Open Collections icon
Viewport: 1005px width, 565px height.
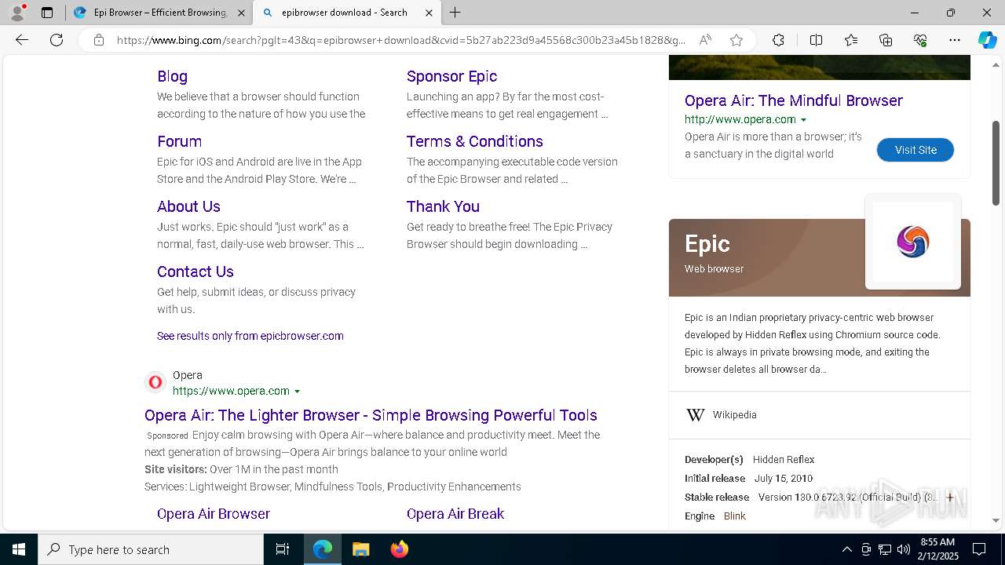(x=886, y=40)
